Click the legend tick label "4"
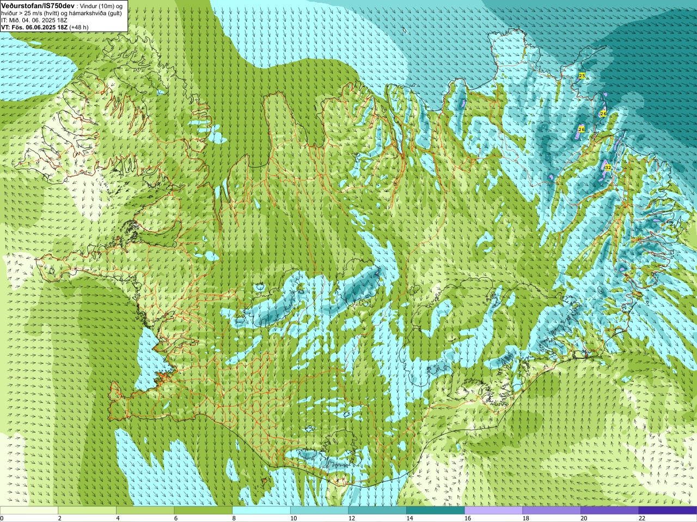 pos(118,518)
